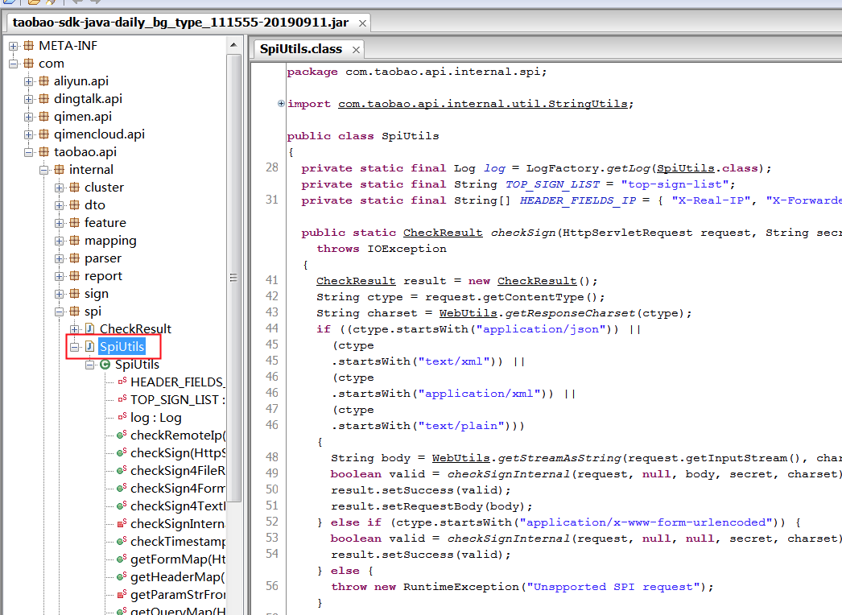This screenshot has height=615, width=842.
Task: Expand the dto package node
Action: coord(59,206)
